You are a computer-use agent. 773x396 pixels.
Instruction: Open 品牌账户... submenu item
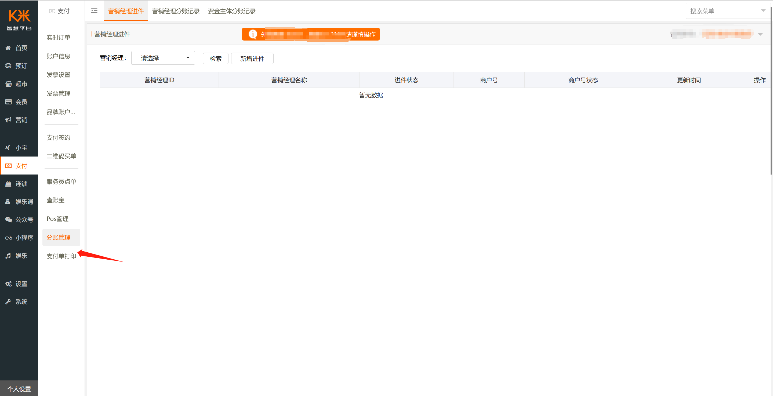(x=61, y=112)
